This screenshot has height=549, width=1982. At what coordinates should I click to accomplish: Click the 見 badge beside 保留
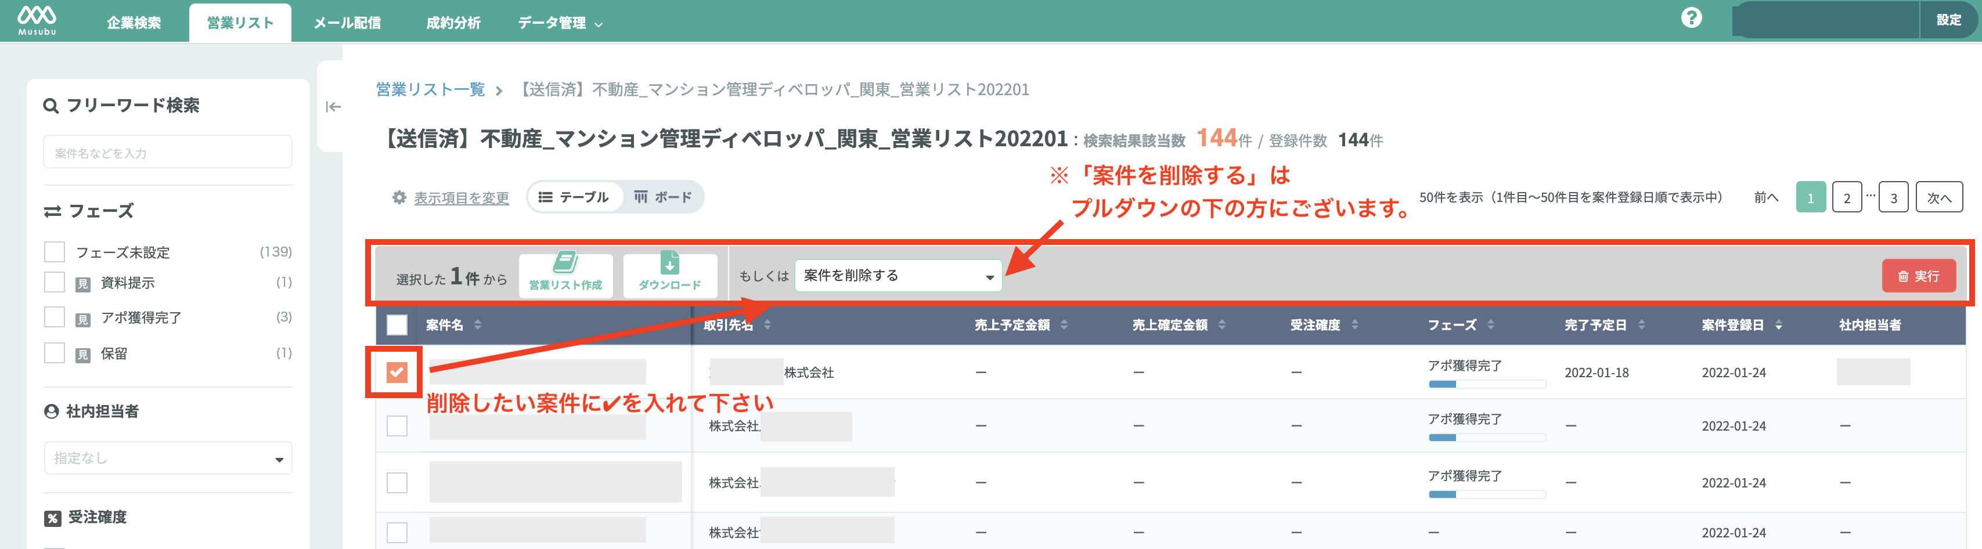[83, 355]
